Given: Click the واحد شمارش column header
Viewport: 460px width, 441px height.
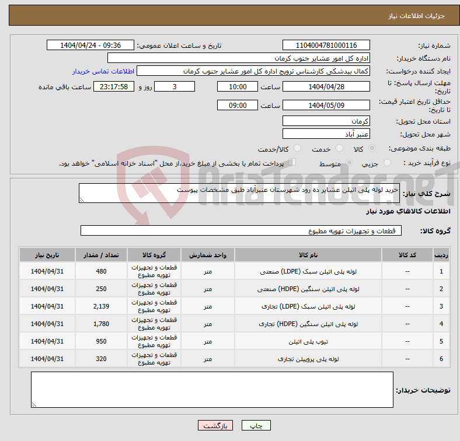Looking at the screenshot, I should pyautogui.click(x=208, y=255).
